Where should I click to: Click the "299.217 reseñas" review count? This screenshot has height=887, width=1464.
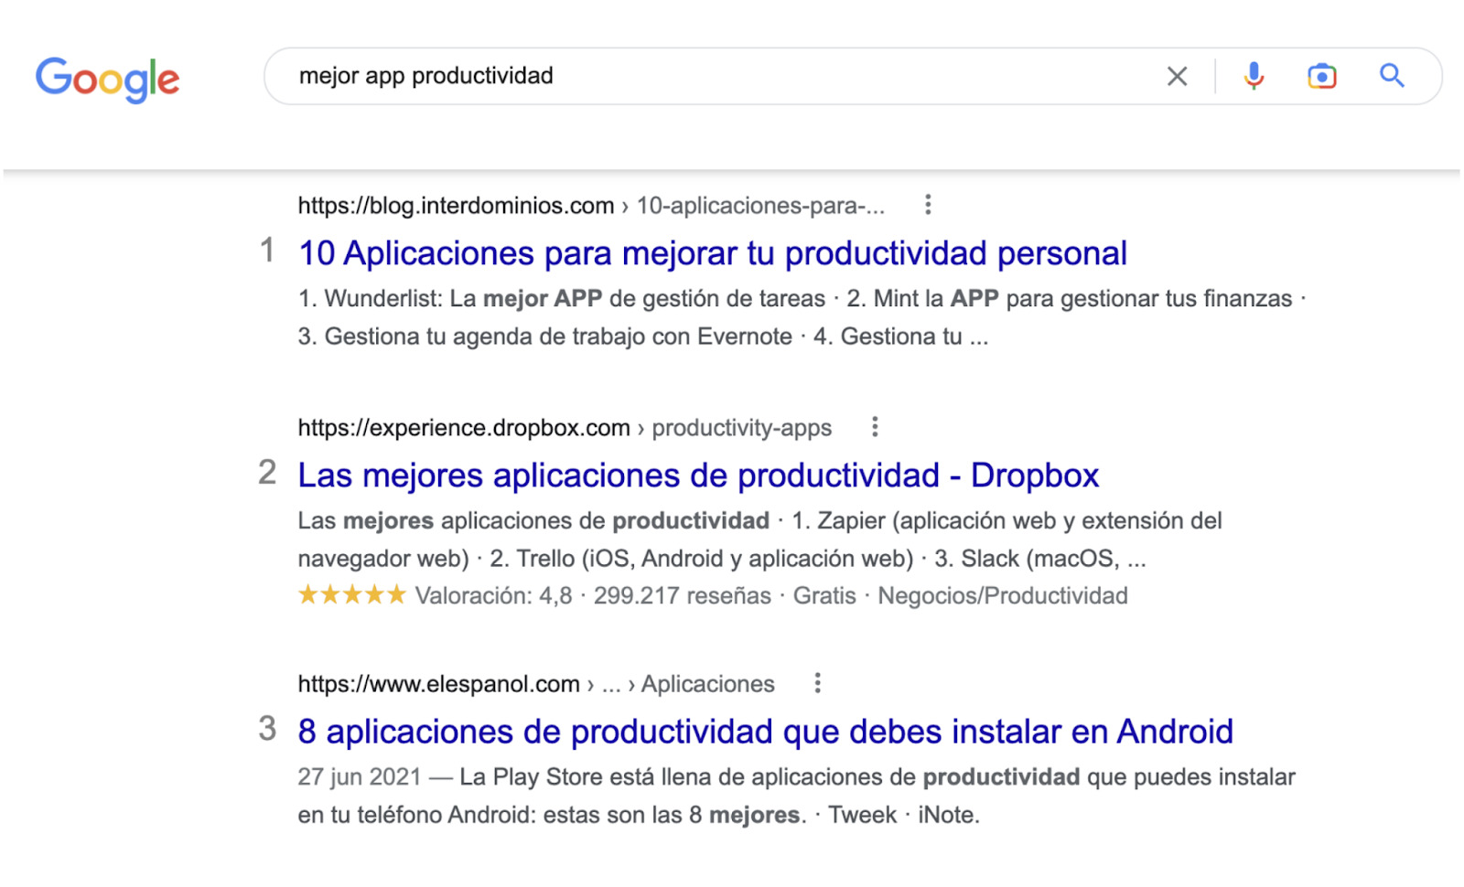tap(682, 596)
